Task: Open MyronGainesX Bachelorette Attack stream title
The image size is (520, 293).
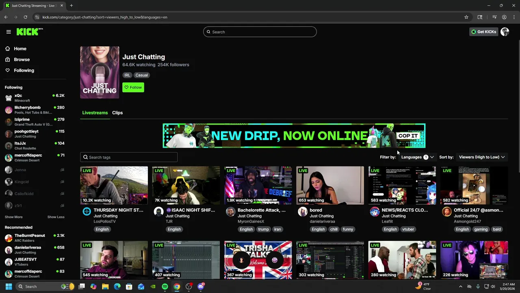Action: click(262, 210)
